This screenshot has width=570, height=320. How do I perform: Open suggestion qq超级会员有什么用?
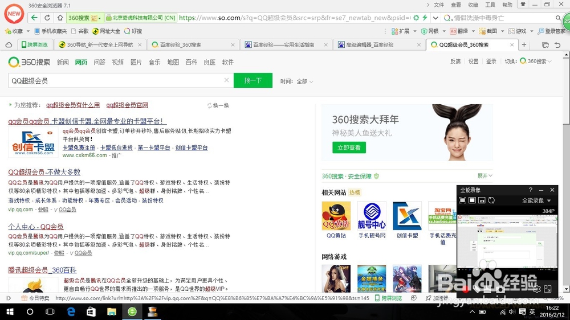point(73,105)
